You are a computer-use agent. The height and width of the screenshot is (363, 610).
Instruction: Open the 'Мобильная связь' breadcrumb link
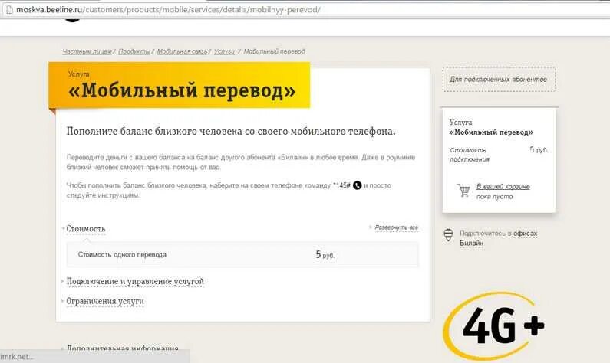182,51
